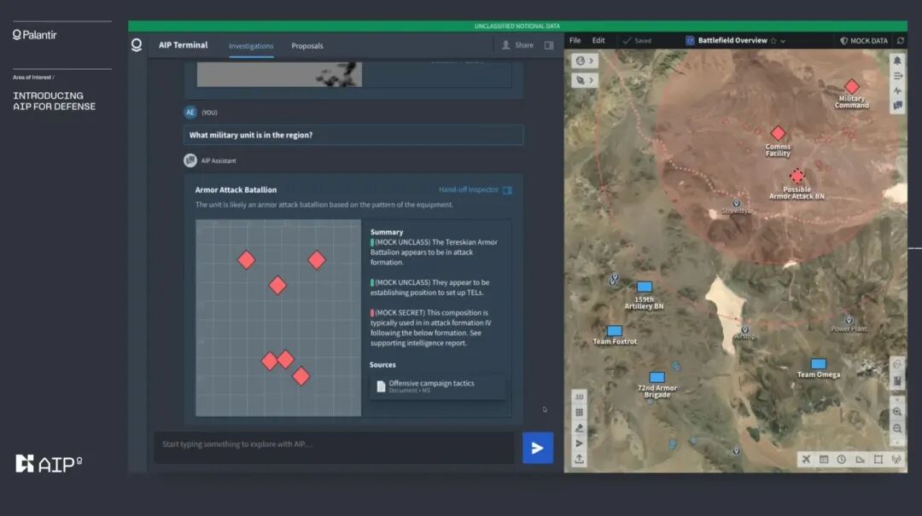Toggle the map grid icon
Image resolution: width=922 pixels, height=516 pixels.
579,413
